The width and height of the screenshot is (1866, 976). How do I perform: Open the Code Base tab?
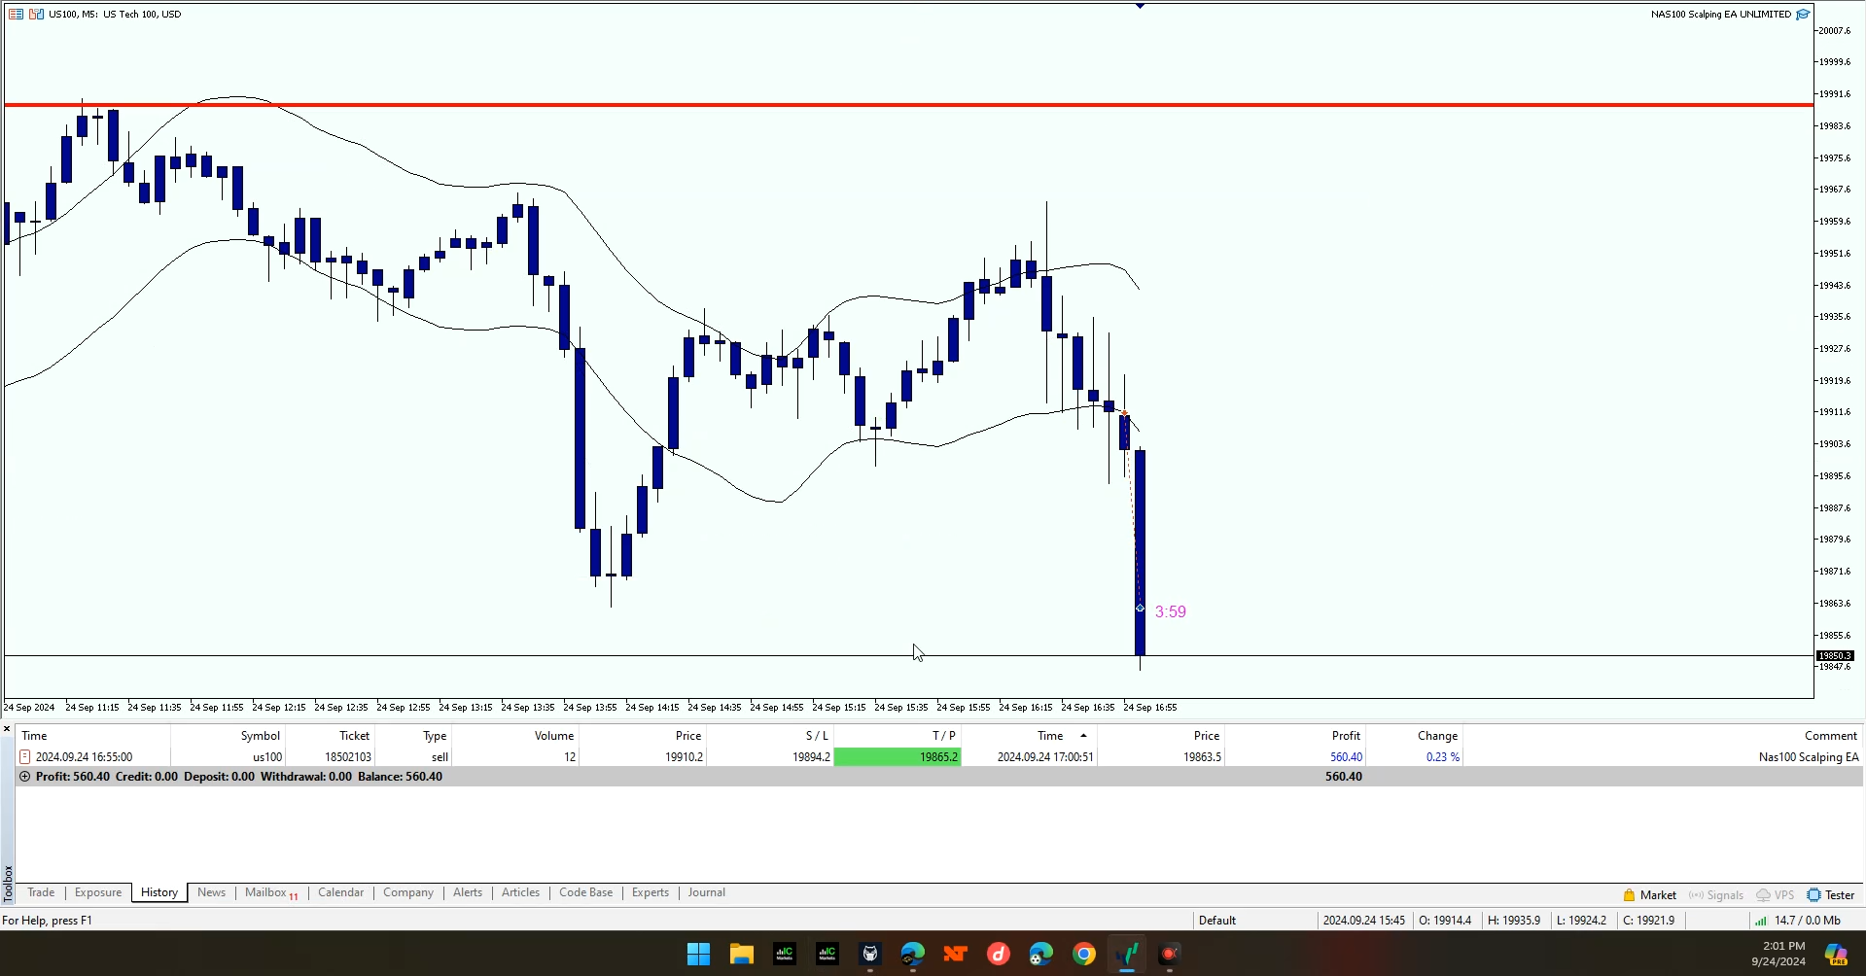[x=586, y=892]
